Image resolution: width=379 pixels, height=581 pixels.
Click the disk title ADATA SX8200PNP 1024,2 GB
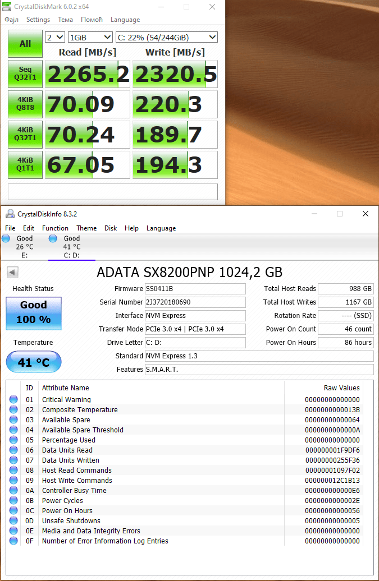point(190,273)
